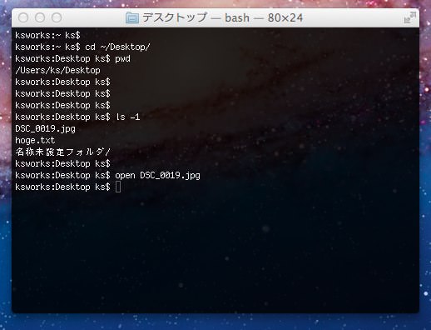Click the "pwd" command text
431x330 pixels.
122,59
